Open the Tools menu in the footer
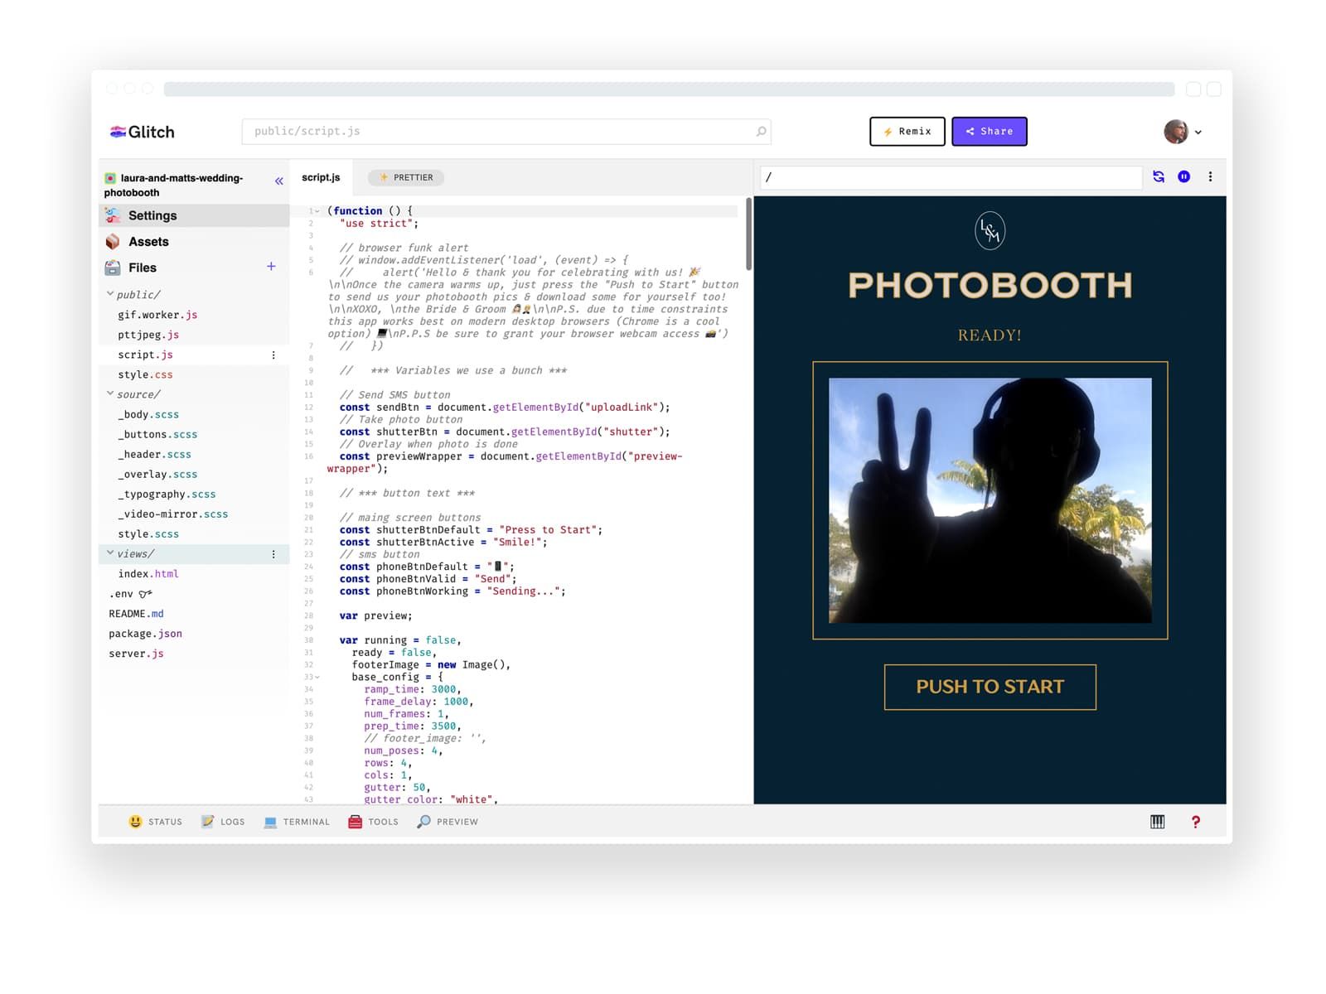1326x994 pixels. (x=373, y=822)
